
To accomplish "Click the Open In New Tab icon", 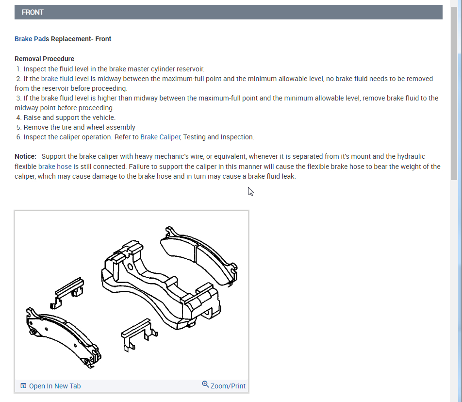I will 23,386.
